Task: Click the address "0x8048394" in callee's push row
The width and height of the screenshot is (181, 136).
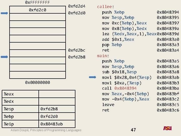Action: (x=168, y=12)
